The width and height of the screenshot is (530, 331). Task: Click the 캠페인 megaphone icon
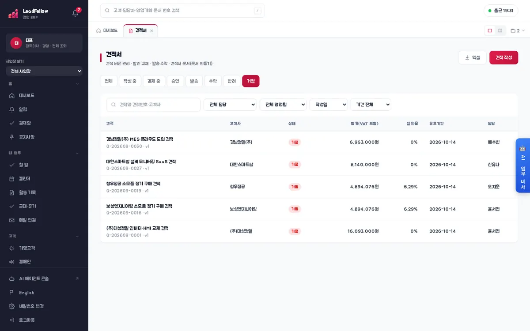click(12, 262)
